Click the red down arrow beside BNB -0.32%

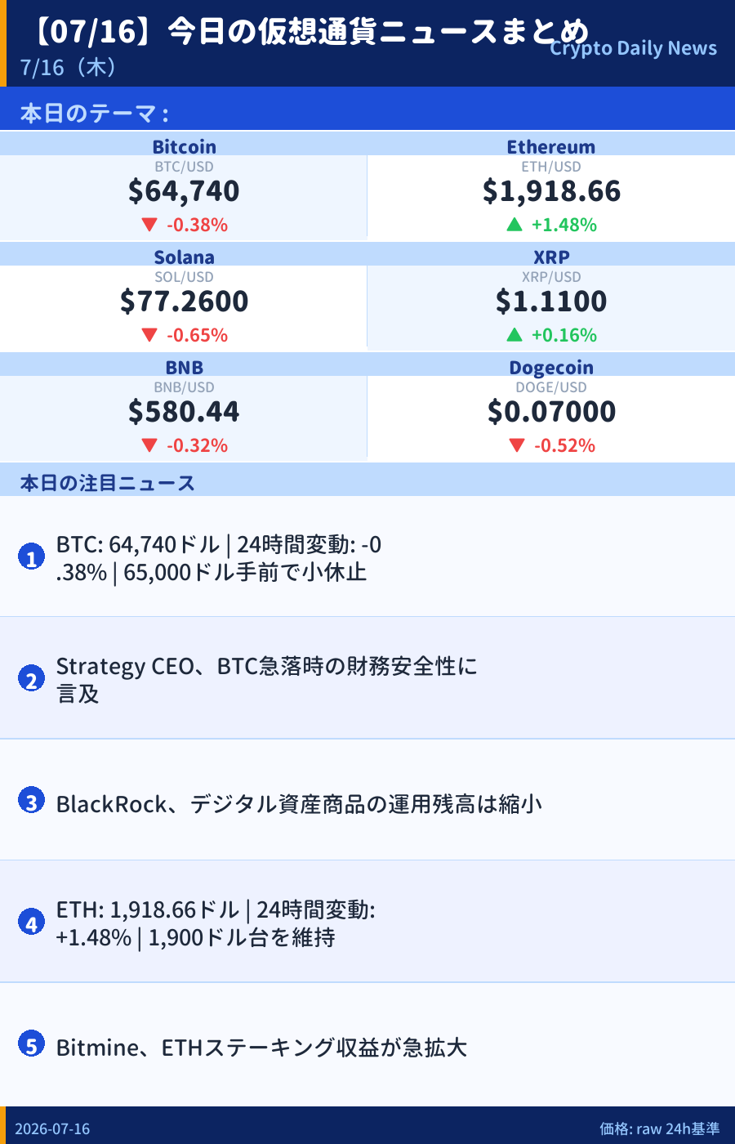click(x=149, y=445)
